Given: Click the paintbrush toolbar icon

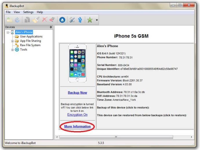Looking at the screenshot, I should 36,20.
